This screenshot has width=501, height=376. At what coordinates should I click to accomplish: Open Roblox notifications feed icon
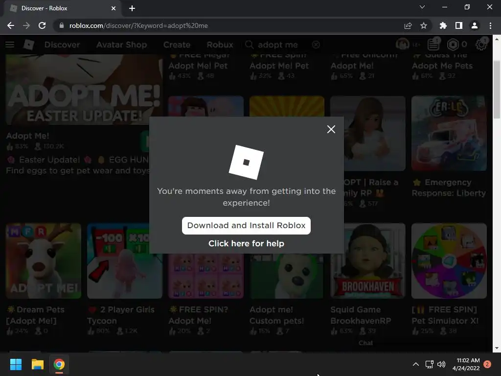(433, 44)
